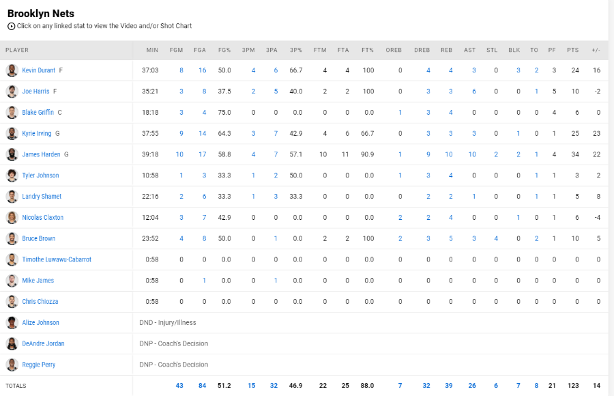View James Harden's 10 assists
614x396 pixels.
(472, 154)
